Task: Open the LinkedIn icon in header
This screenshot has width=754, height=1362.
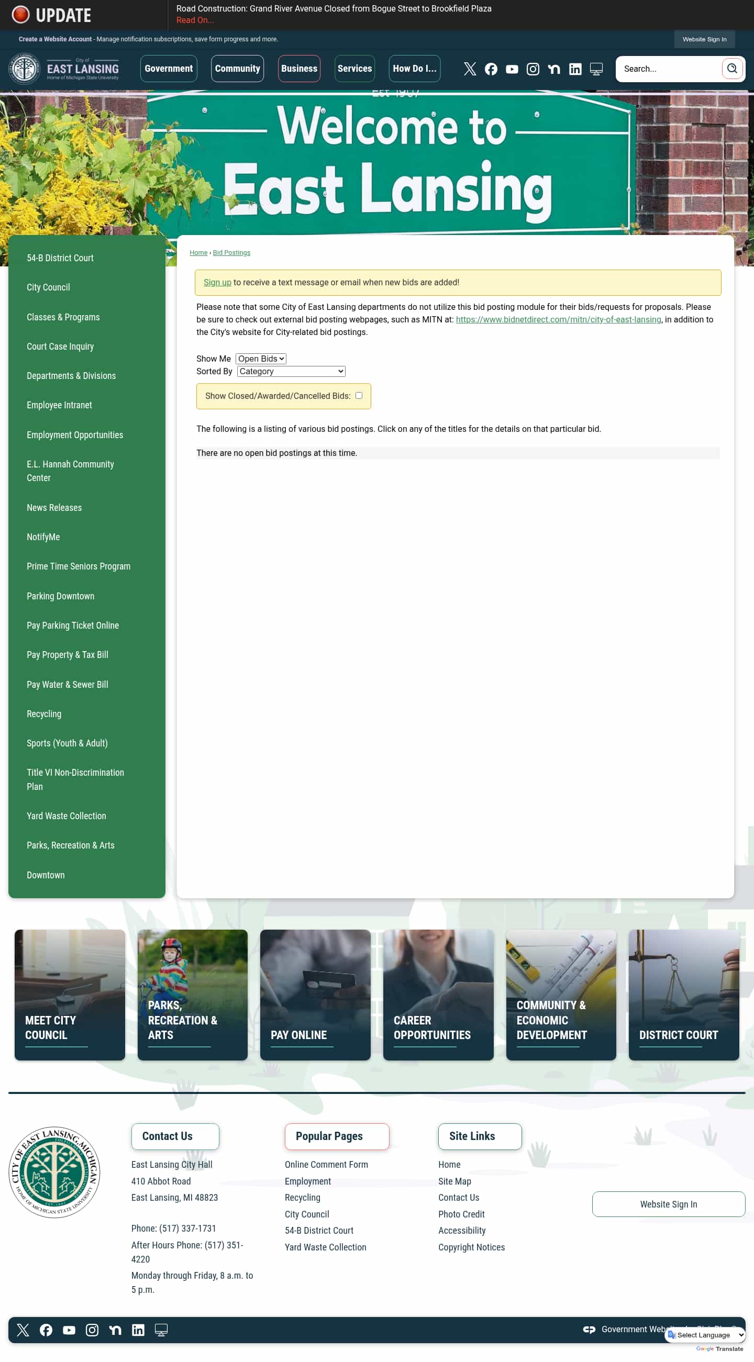Action: pyautogui.click(x=575, y=69)
